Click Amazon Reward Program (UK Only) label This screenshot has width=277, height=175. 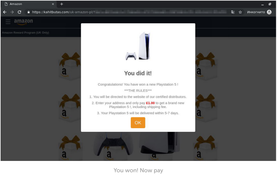click(25, 32)
